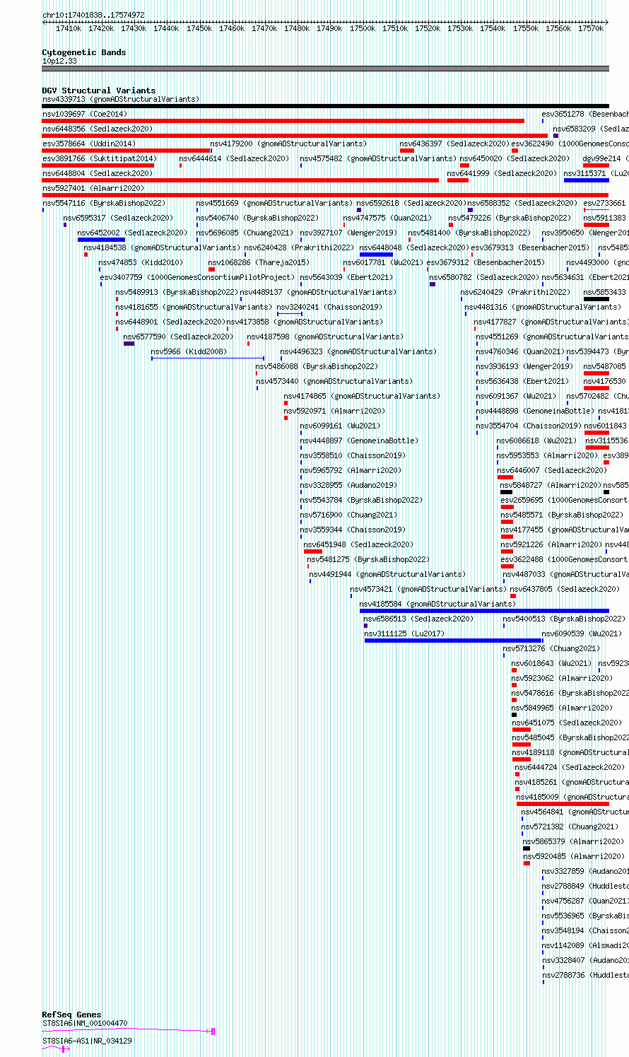Viewport: 629px width, 1057px height.
Task: Click the nsv4339713 gnomAD variant label
Action: click(121, 99)
